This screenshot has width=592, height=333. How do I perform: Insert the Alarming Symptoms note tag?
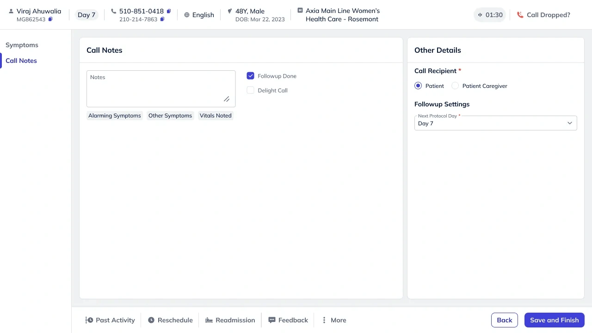pos(115,116)
